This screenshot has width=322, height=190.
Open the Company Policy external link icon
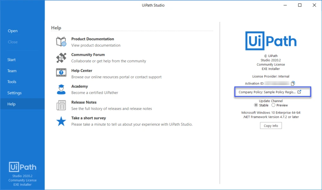point(299,92)
